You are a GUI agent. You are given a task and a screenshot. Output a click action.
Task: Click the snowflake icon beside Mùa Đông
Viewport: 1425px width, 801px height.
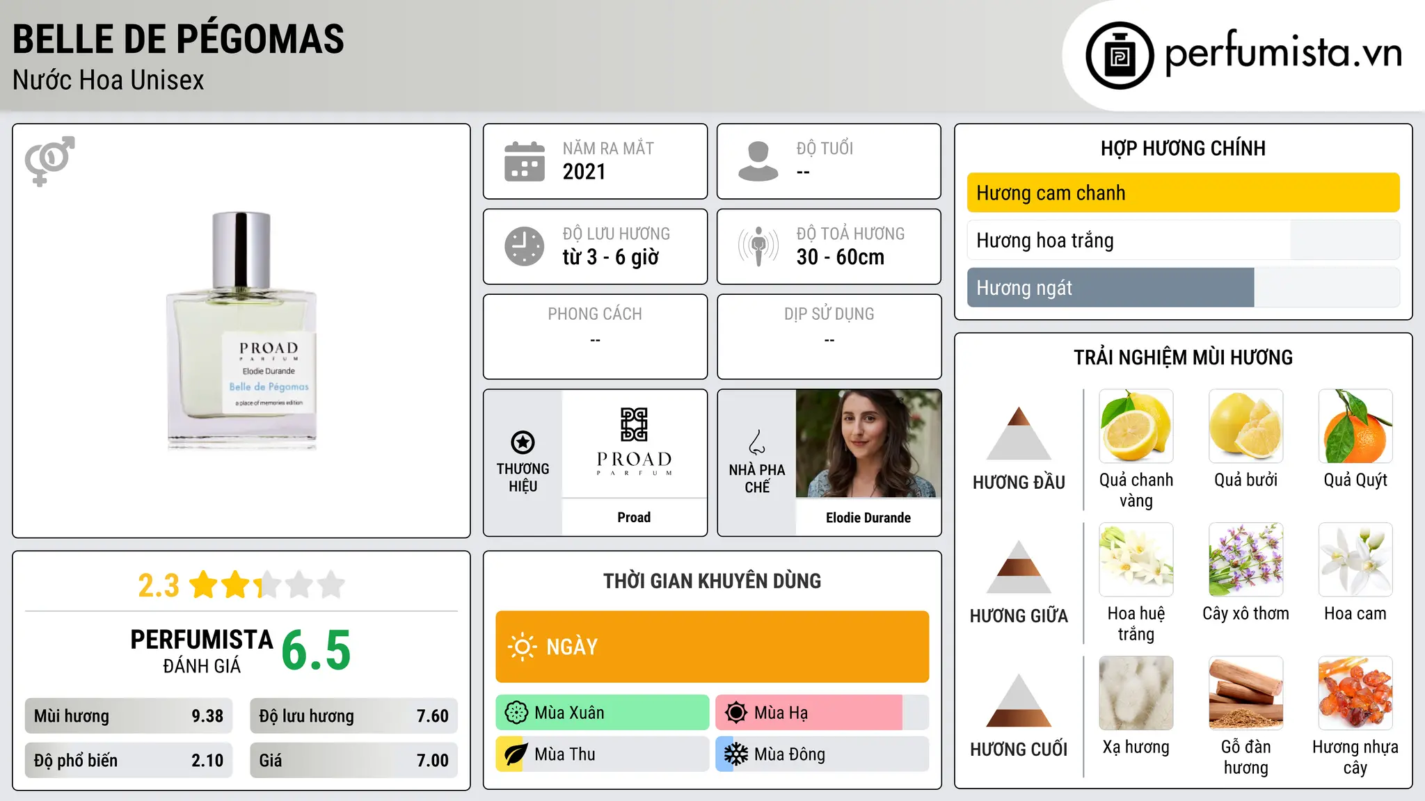(735, 754)
